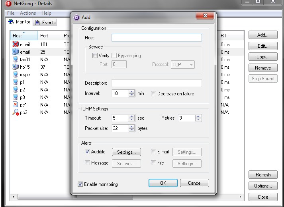
Task: Click the pc2 magnifier error icon
Action: click(x=16, y=112)
